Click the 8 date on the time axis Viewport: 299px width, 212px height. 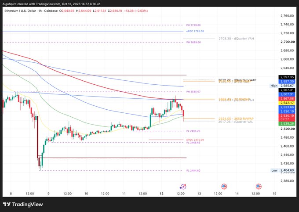(11, 194)
